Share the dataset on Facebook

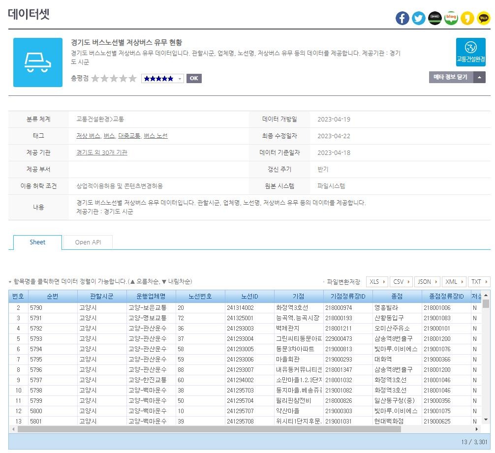click(402, 18)
